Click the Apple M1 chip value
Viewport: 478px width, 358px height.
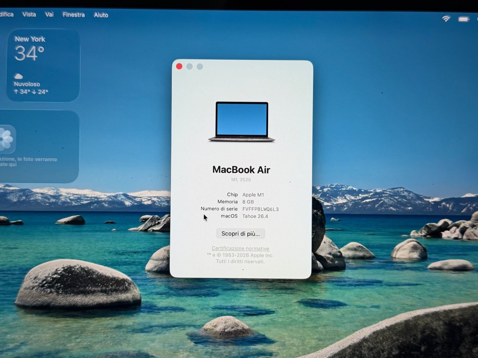253,195
